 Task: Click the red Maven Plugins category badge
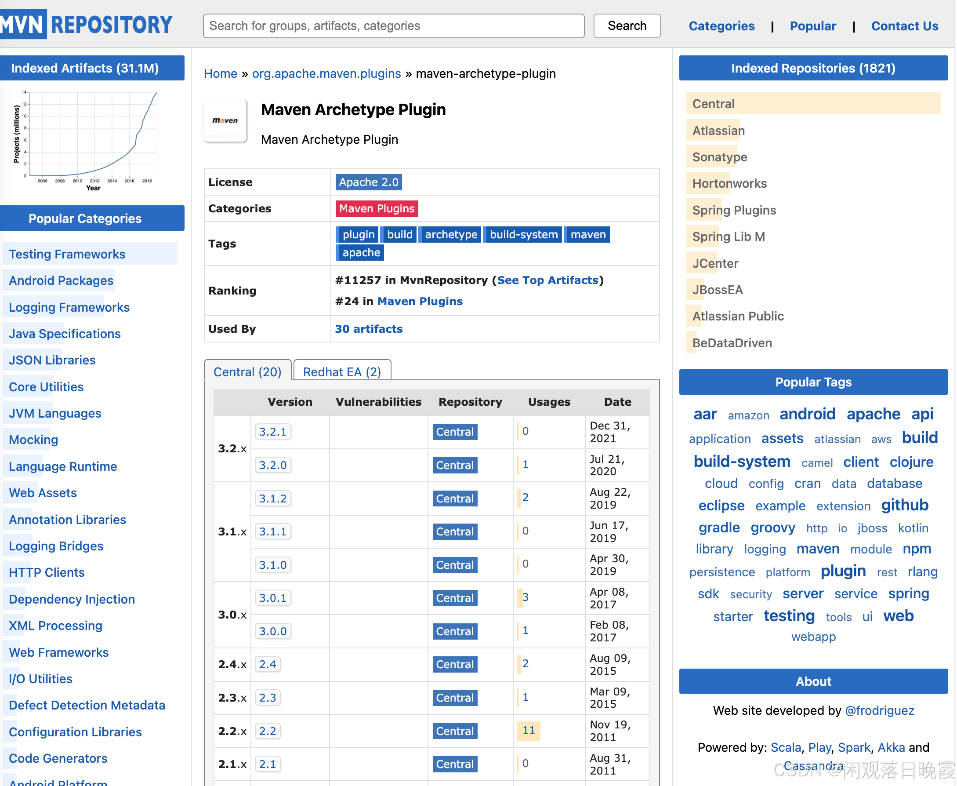[377, 208]
